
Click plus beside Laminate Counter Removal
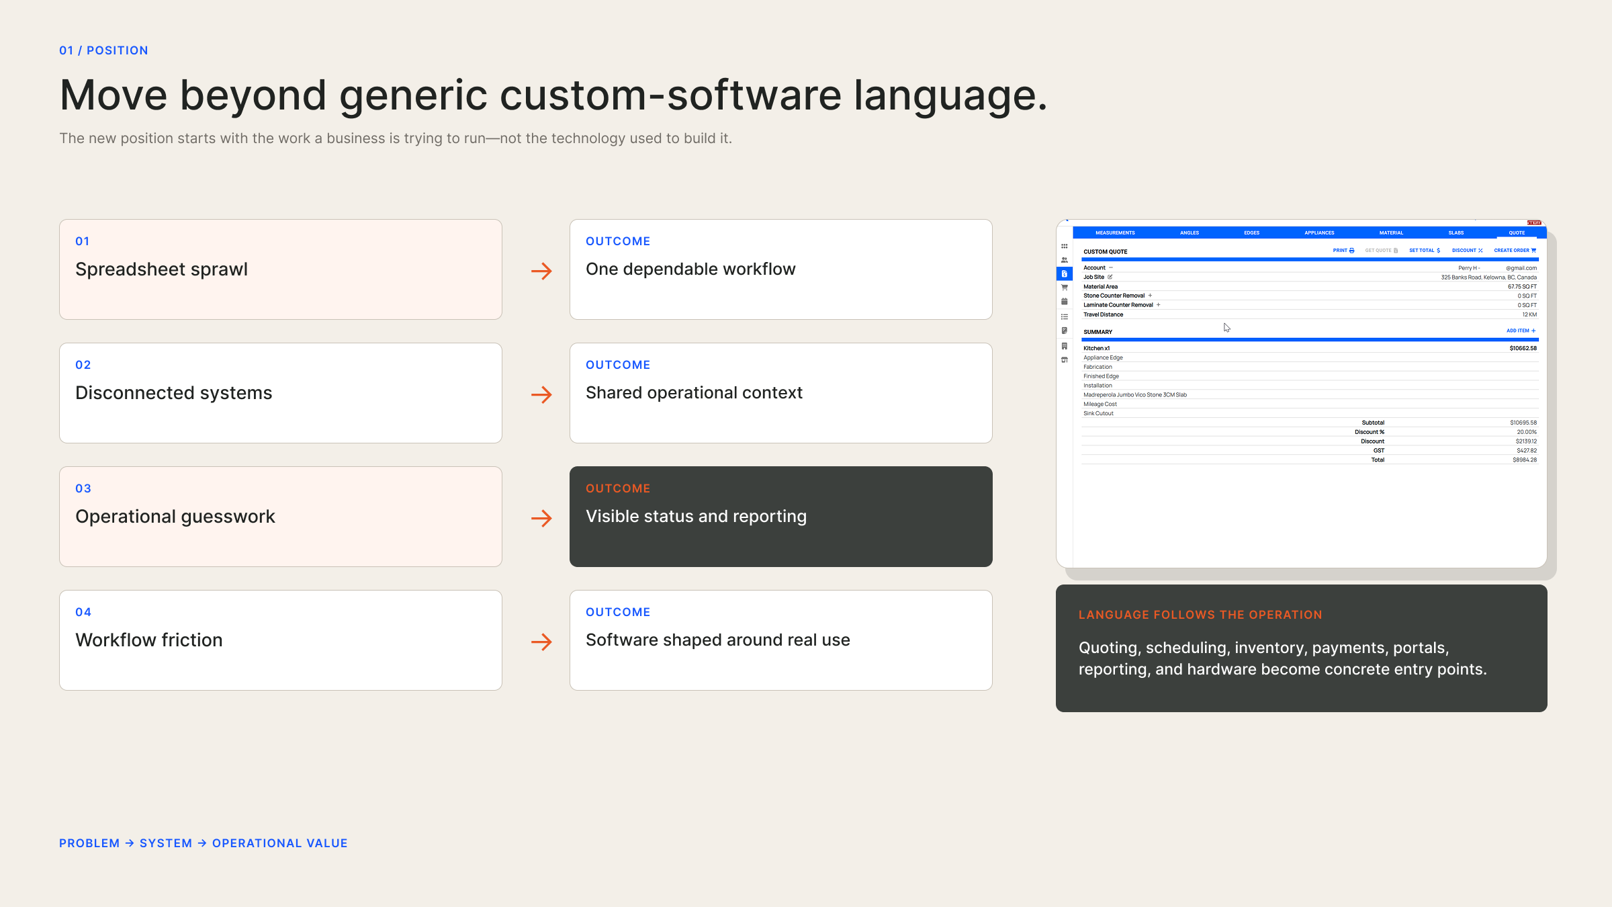click(x=1158, y=305)
